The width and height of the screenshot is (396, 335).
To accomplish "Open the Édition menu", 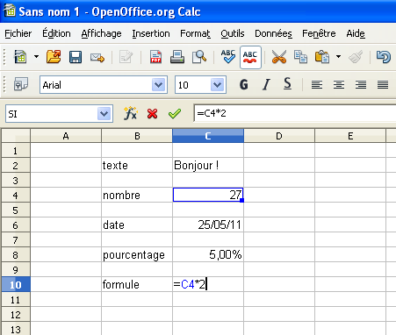I will 56,33.
